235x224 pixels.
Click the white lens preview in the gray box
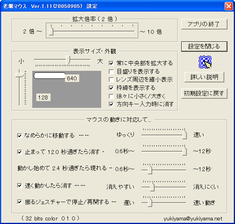pyautogui.click(x=50, y=76)
